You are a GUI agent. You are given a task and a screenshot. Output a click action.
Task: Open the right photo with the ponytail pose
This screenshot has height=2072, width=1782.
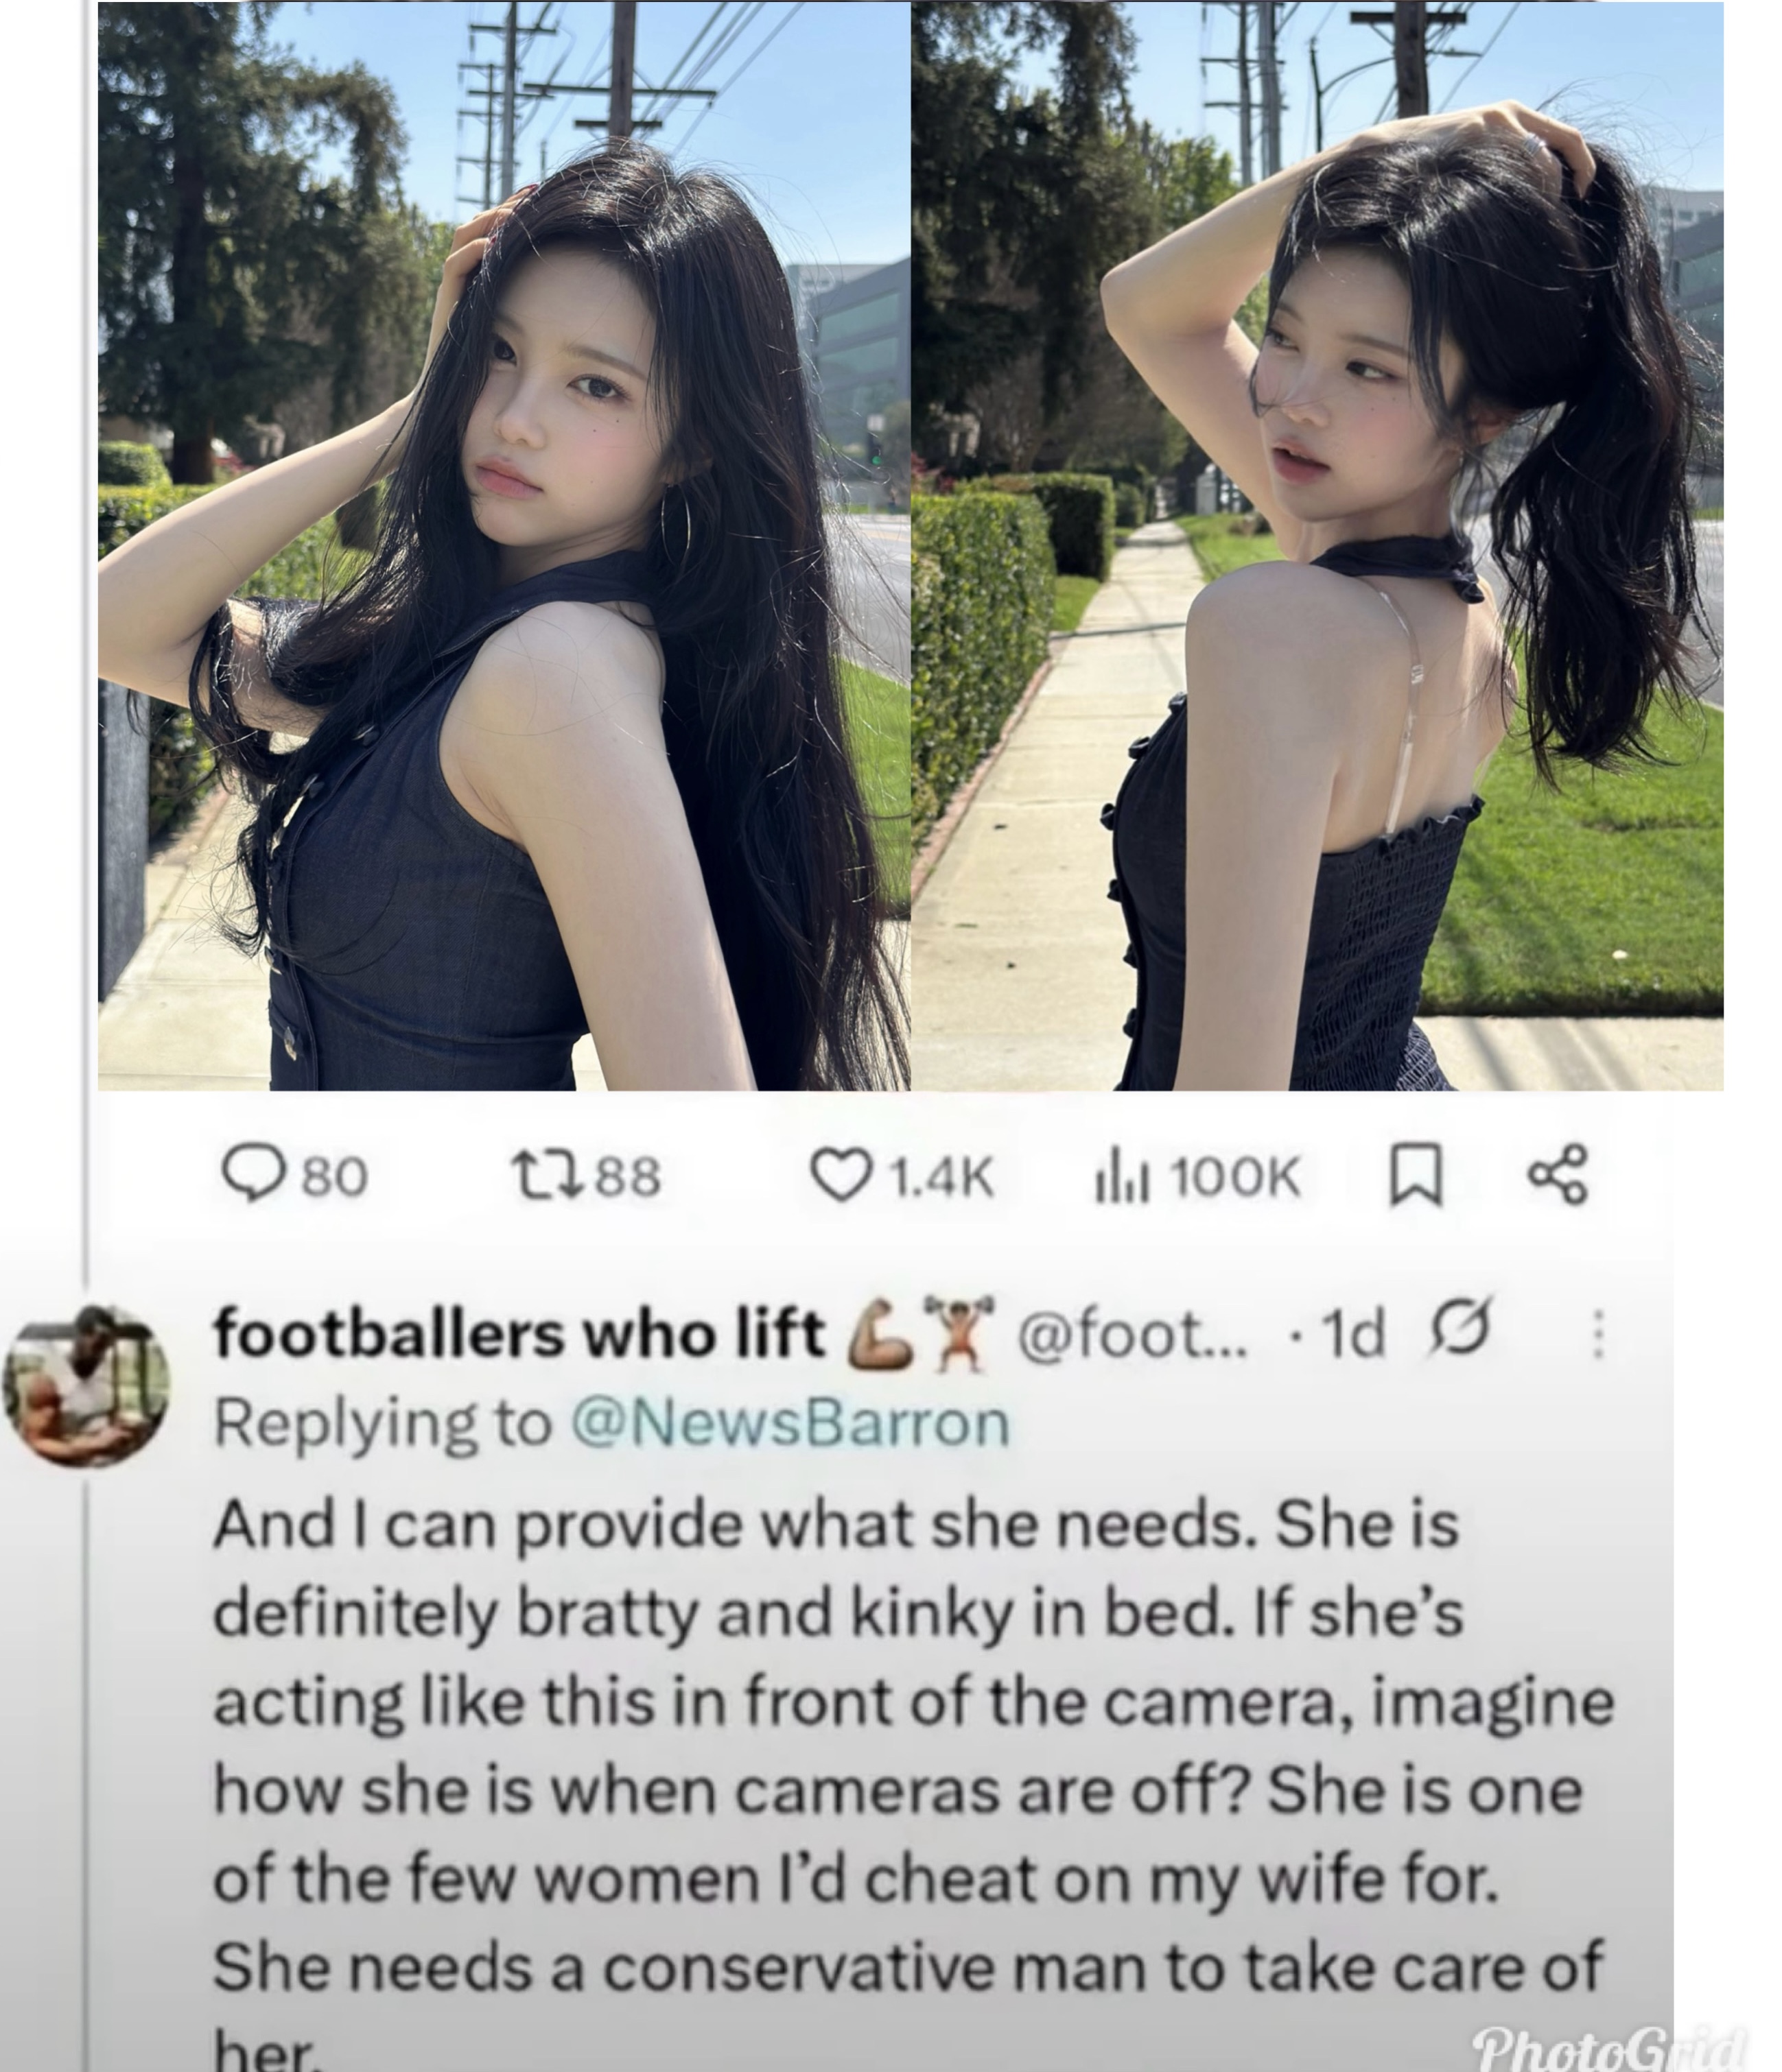click(1317, 546)
